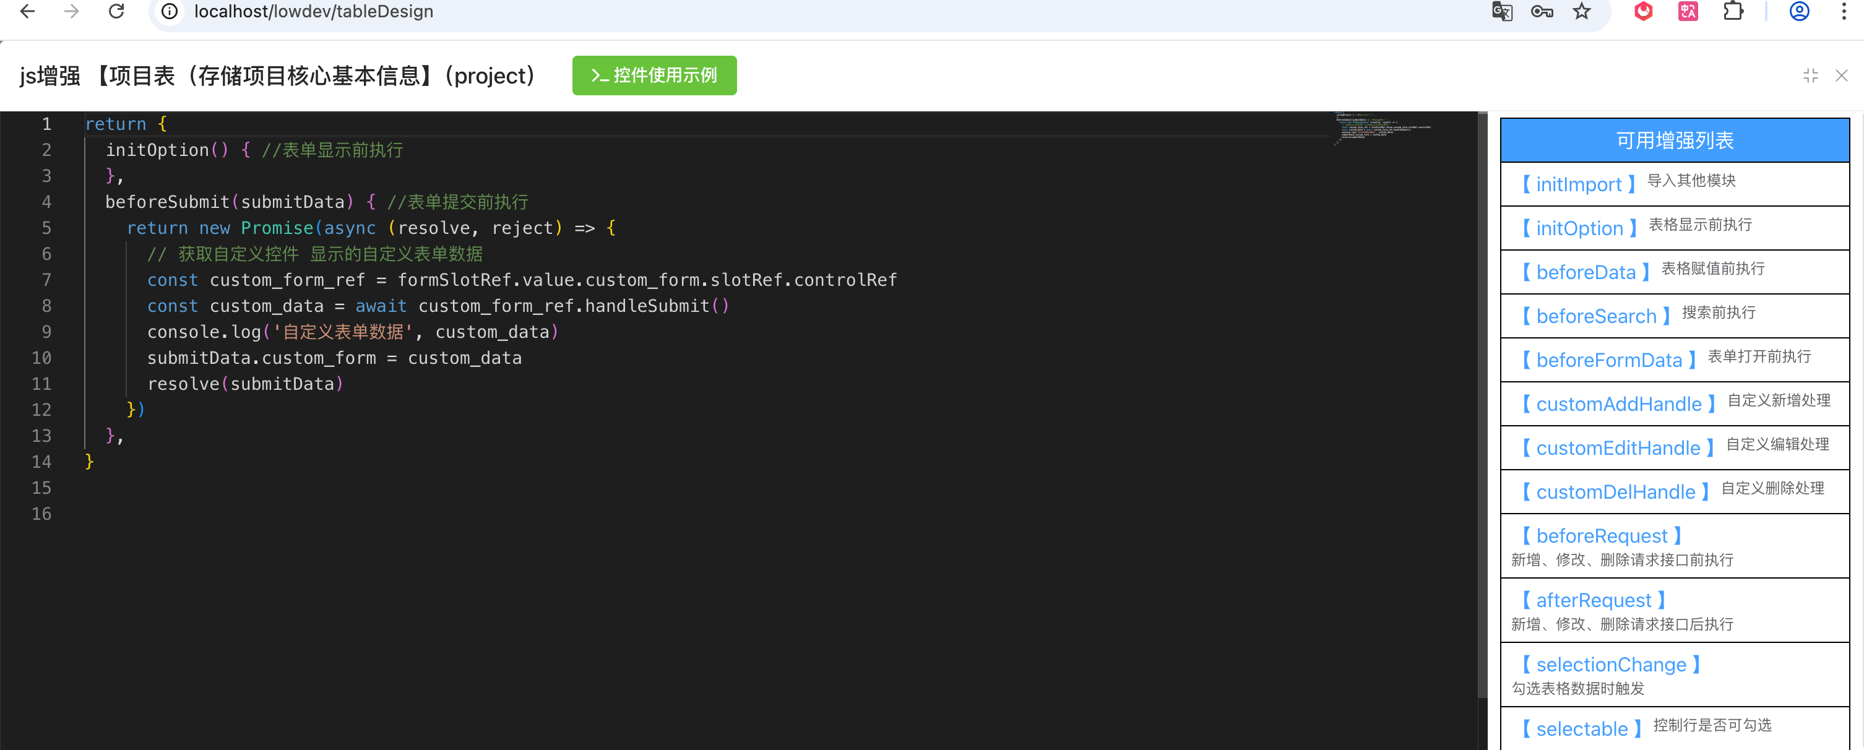This screenshot has width=1864, height=750.
Task: Open the extensions puzzle icon
Action: tap(1733, 12)
